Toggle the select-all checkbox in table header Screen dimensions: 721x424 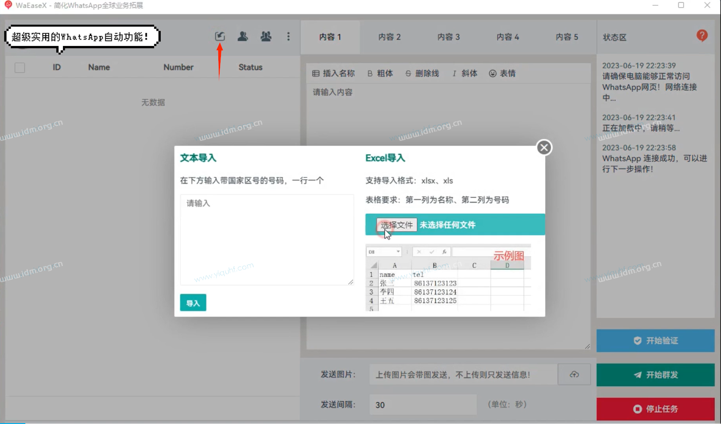coord(20,68)
